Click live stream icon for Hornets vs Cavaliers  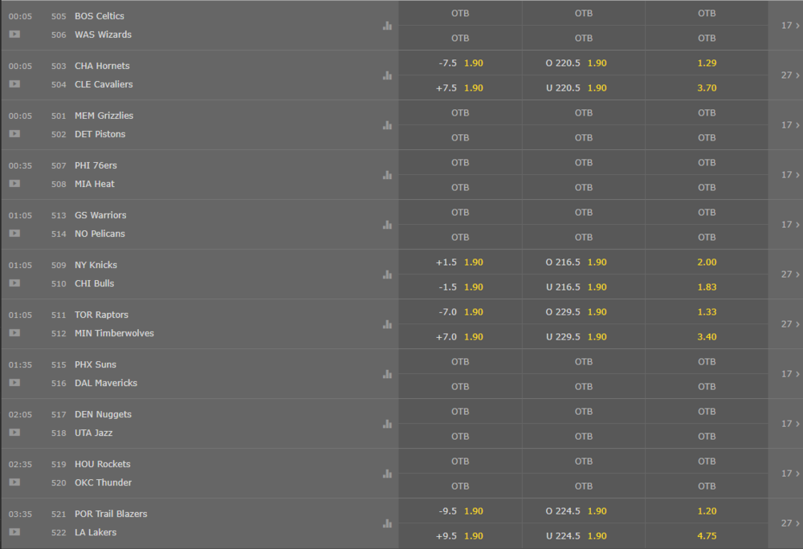click(x=14, y=84)
